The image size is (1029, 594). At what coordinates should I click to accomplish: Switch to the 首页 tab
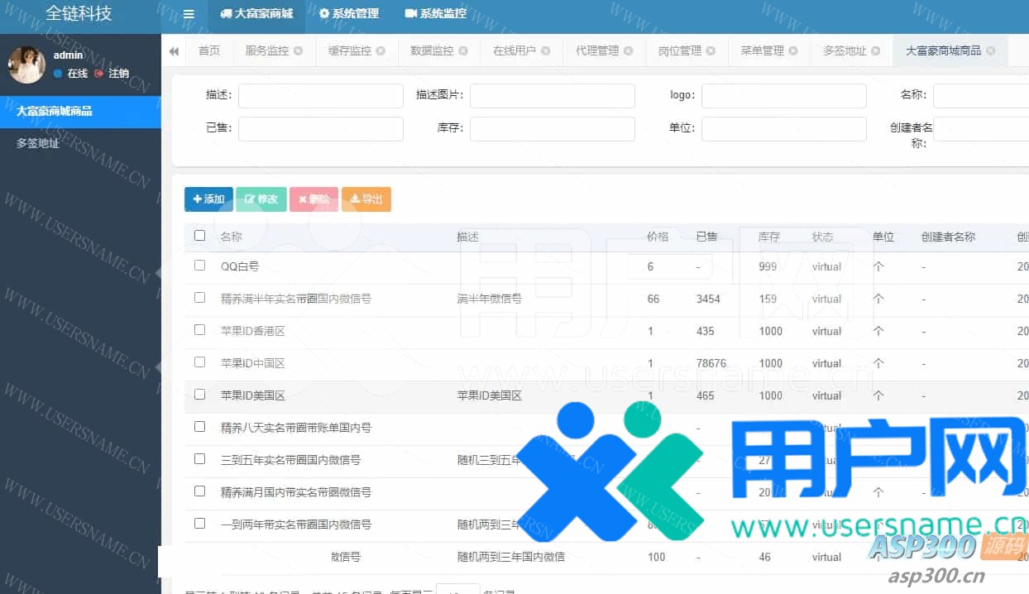click(209, 51)
